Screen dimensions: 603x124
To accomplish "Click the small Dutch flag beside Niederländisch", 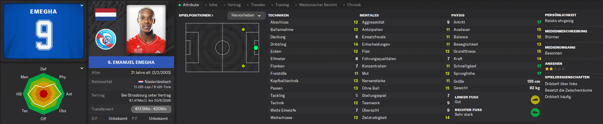I will coord(141,82).
